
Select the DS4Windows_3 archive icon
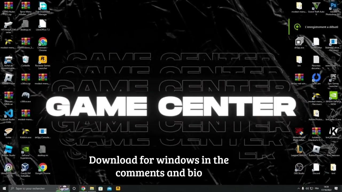[x=26, y=43]
